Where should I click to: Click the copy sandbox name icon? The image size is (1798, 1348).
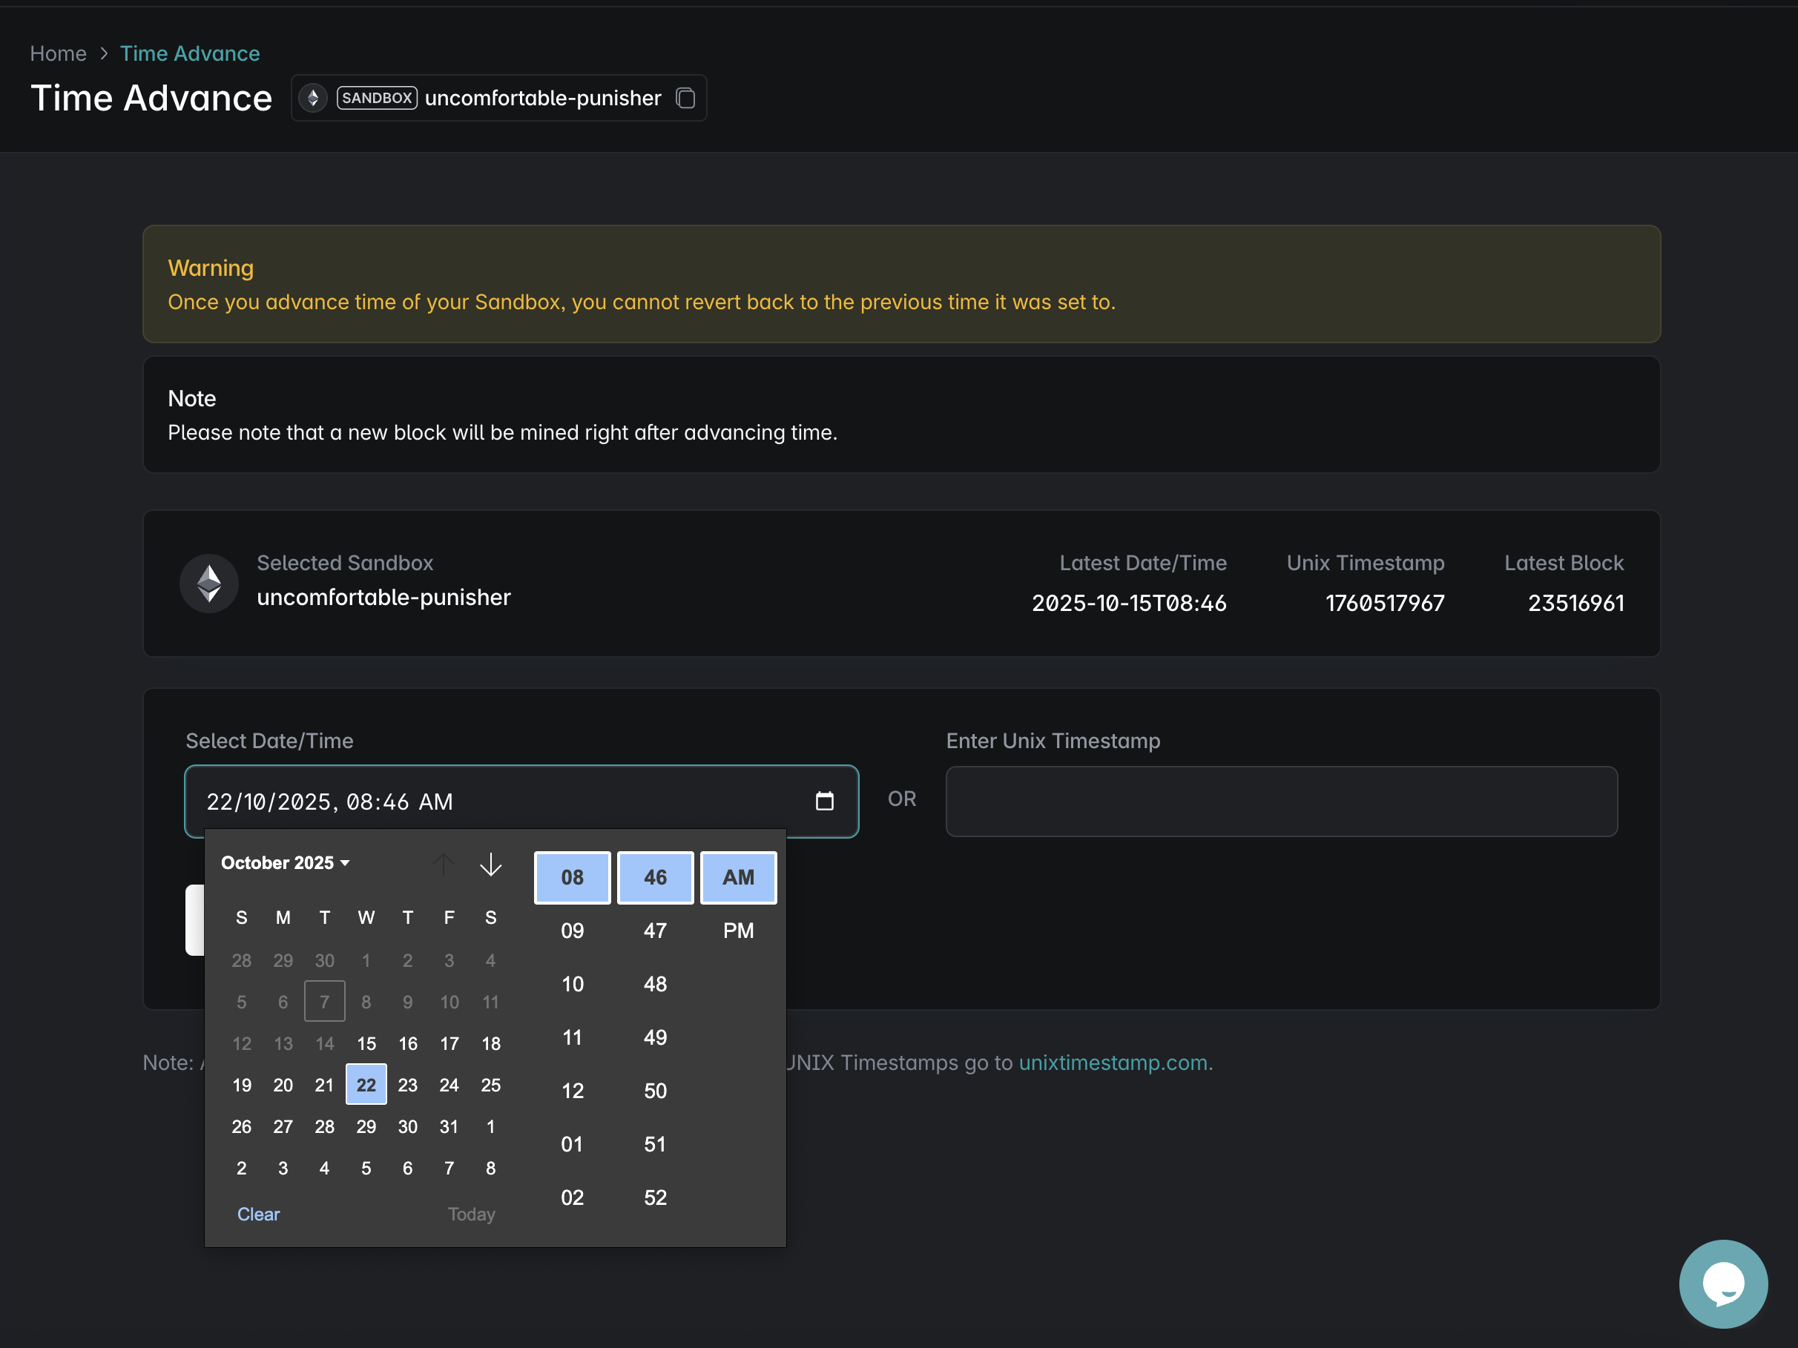point(685,99)
